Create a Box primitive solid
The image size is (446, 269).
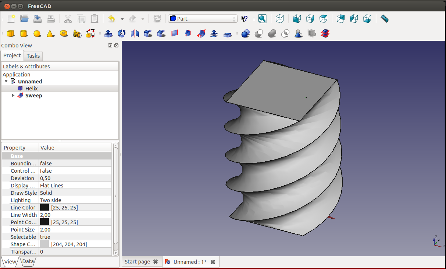[11, 34]
